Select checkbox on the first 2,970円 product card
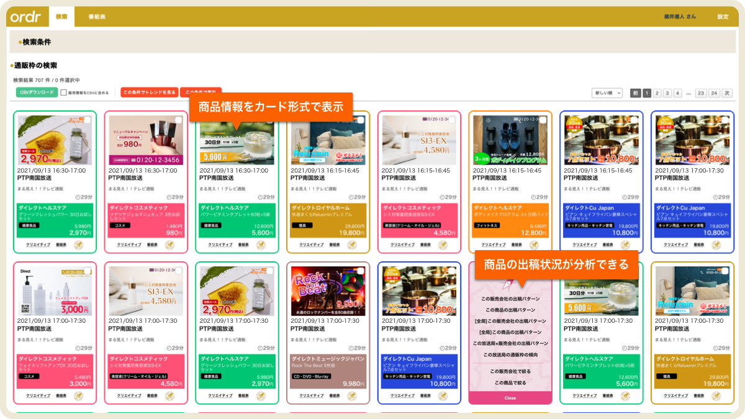745x419 pixels. point(88,120)
